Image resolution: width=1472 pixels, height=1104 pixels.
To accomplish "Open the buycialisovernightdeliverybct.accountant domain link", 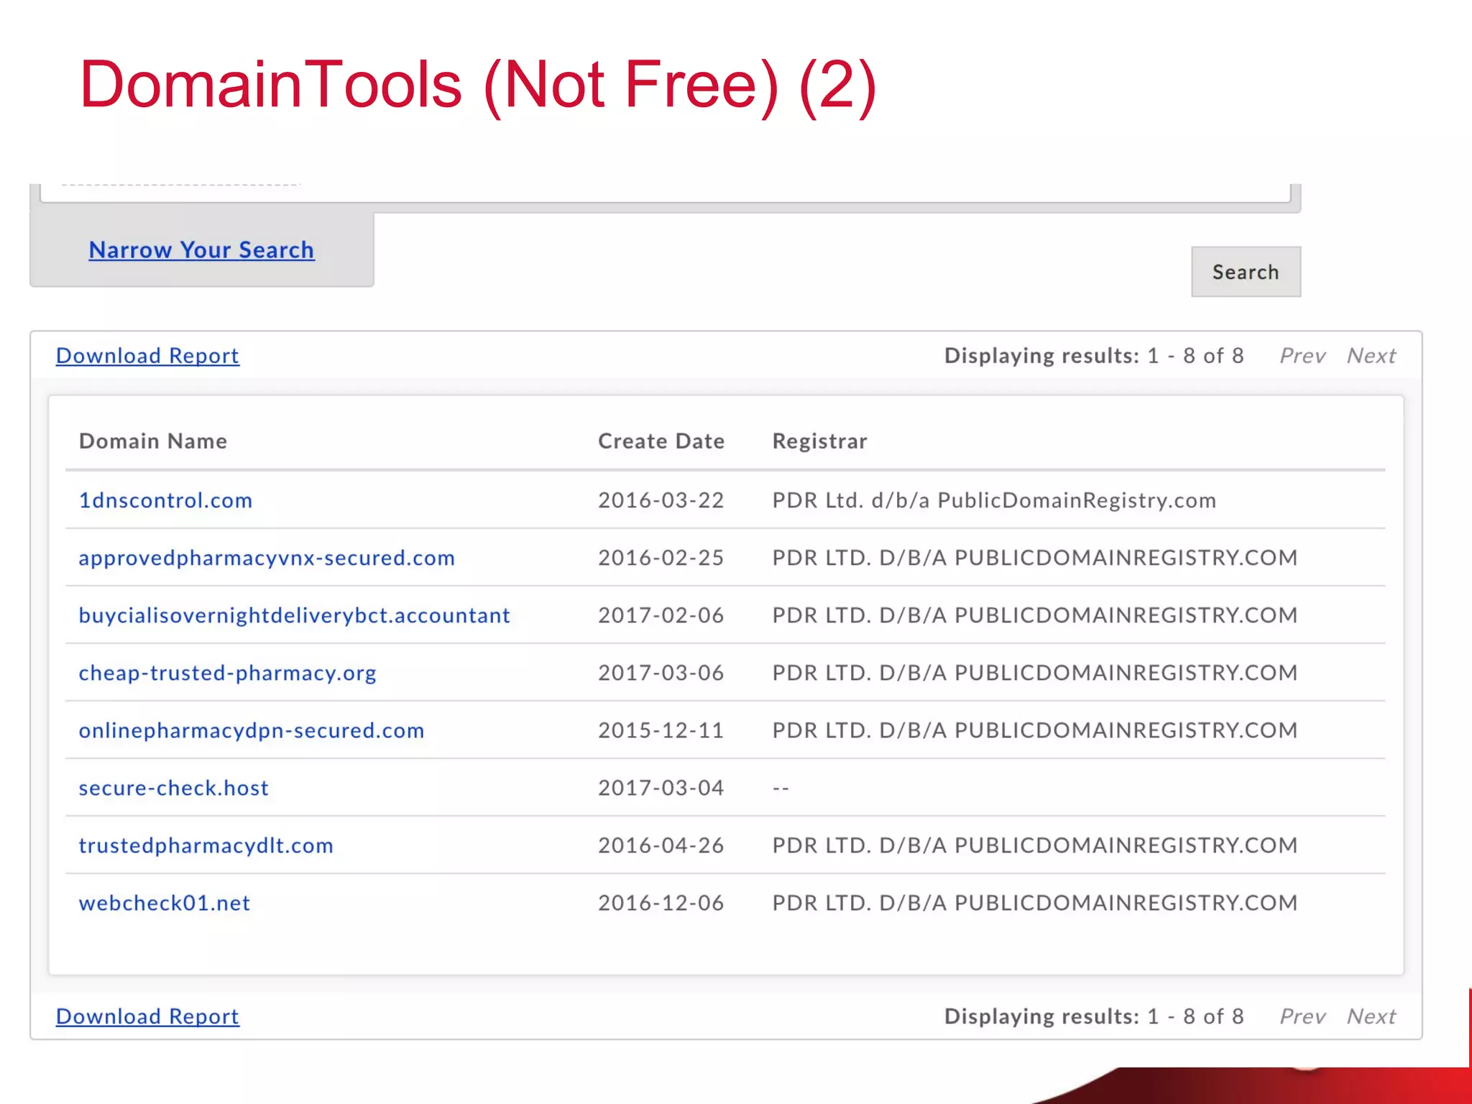I will pyautogui.click(x=294, y=615).
